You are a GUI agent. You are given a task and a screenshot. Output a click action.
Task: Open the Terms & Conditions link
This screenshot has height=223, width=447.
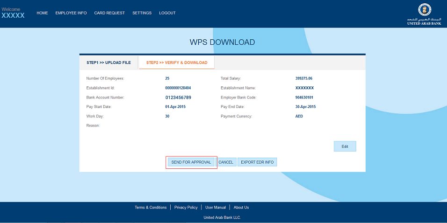151,208
